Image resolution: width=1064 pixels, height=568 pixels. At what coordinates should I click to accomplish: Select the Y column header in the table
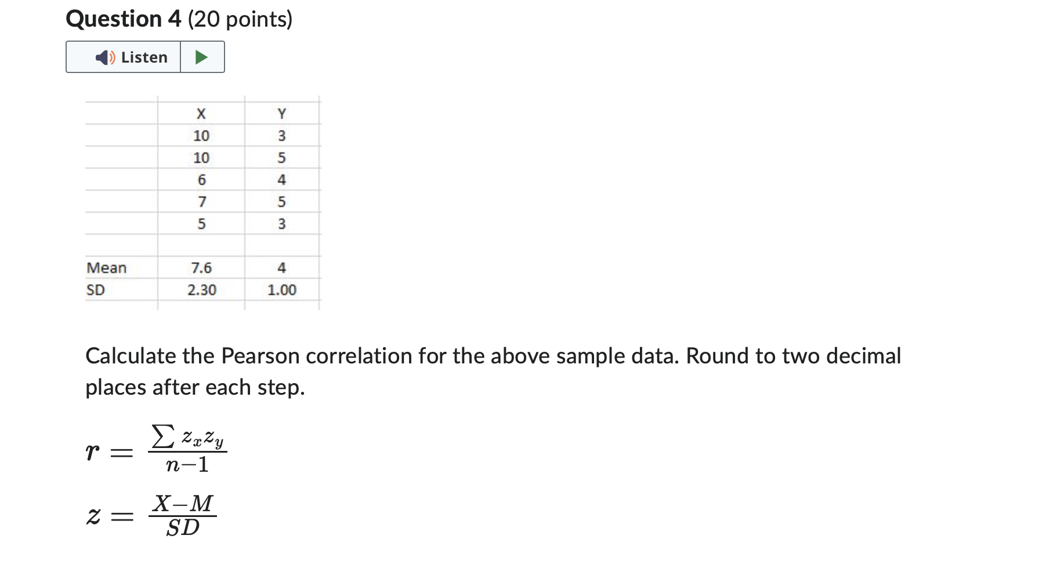282,114
